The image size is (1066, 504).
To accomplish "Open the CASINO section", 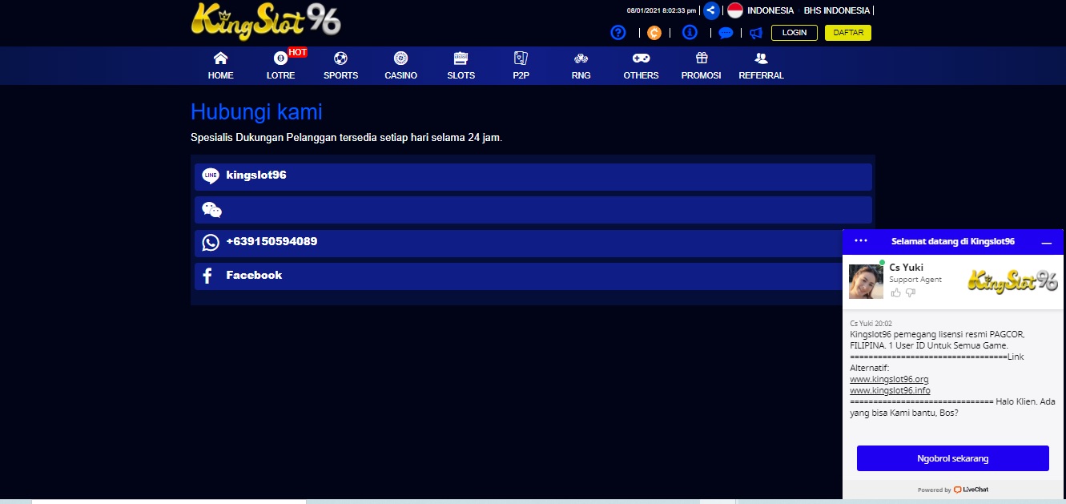I will point(401,66).
